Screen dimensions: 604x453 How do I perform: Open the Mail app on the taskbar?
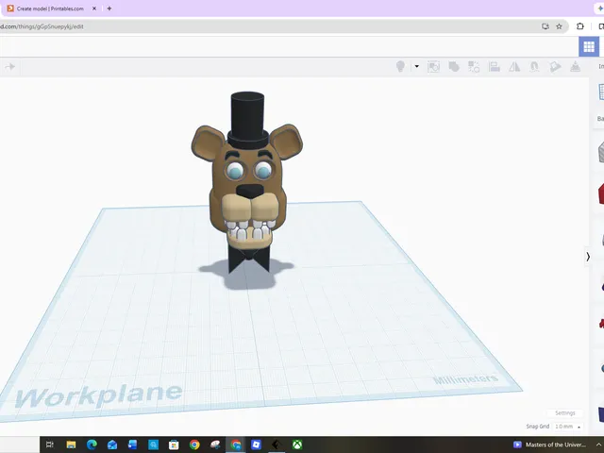click(x=112, y=445)
